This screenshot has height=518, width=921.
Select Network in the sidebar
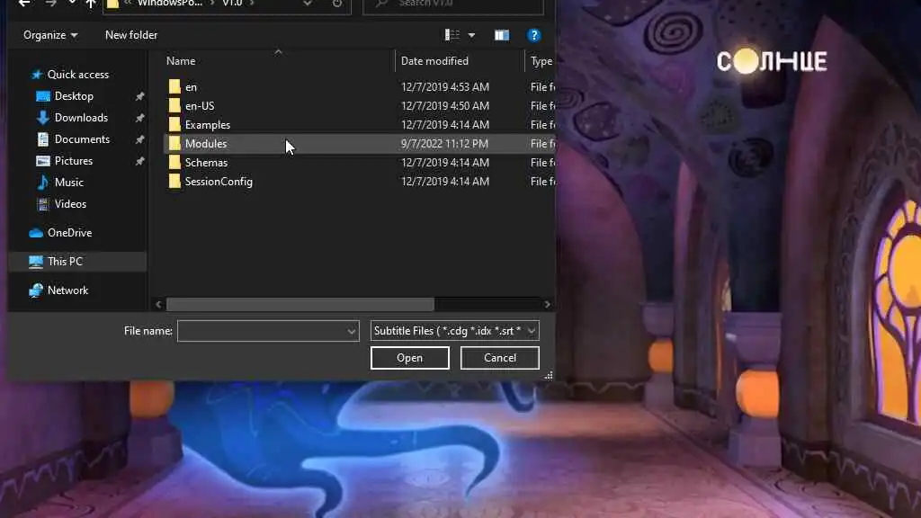click(x=67, y=290)
